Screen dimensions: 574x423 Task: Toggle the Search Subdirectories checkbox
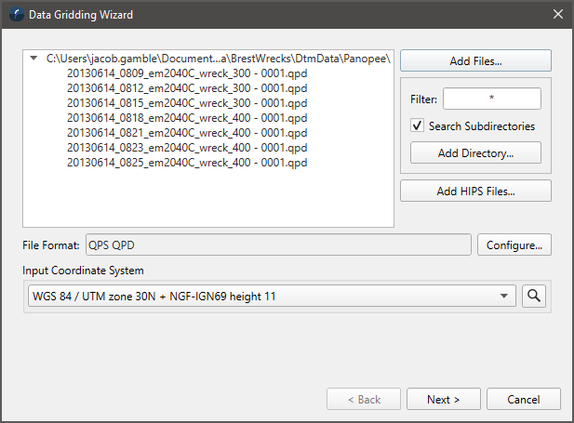(x=418, y=126)
